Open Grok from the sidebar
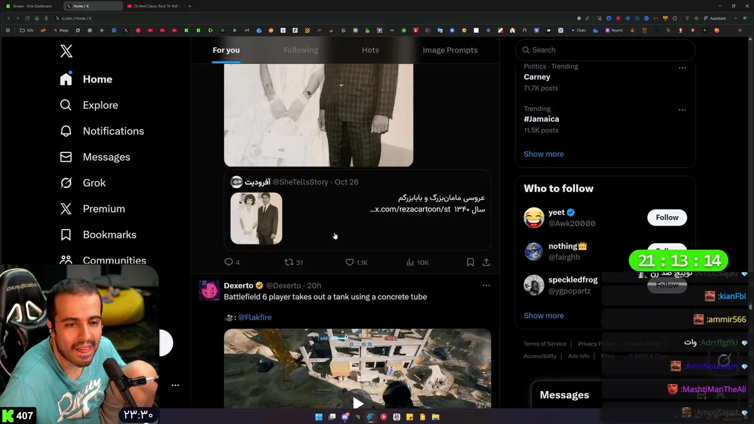Screen dimensions: 754x424 pos(82,183)
